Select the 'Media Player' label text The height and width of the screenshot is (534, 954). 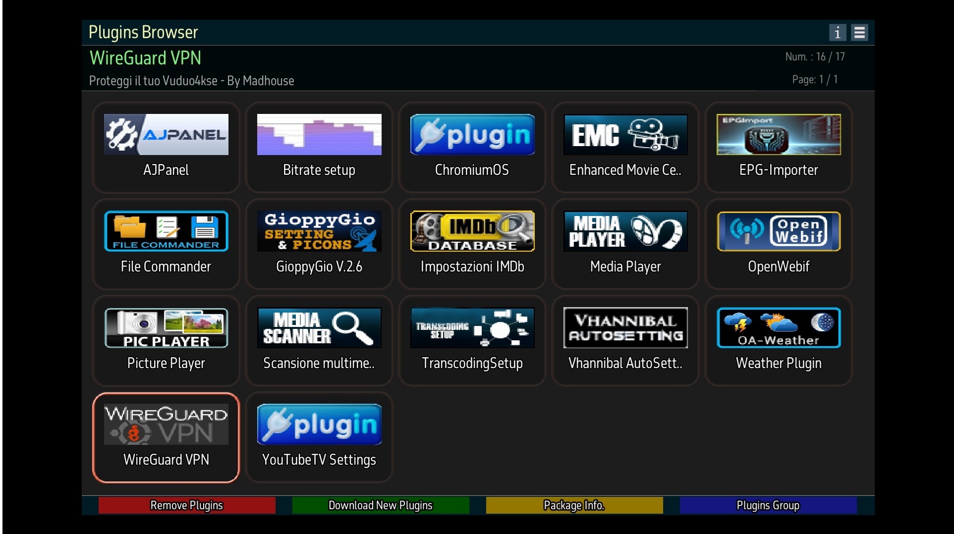(625, 267)
